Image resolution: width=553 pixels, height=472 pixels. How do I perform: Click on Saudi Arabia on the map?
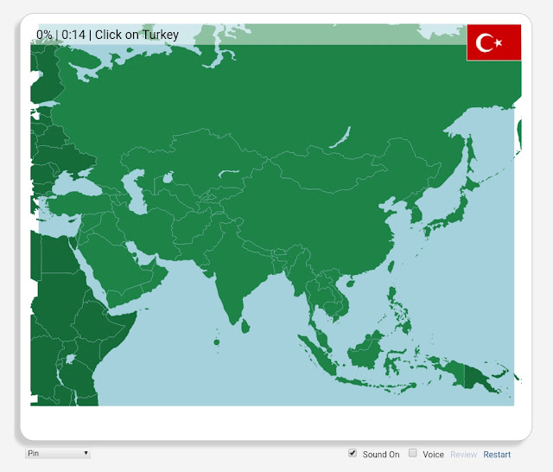coord(113,265)
